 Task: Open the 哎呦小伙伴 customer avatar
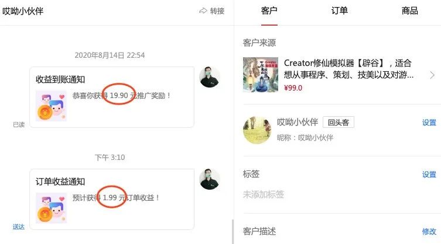point(257,130)
